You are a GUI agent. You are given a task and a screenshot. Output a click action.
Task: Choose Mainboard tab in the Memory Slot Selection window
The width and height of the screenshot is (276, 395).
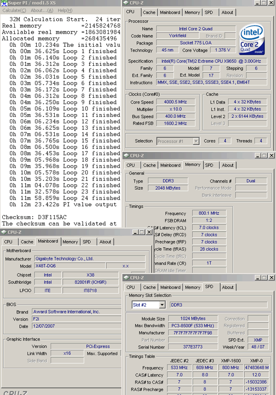point(170,287)
